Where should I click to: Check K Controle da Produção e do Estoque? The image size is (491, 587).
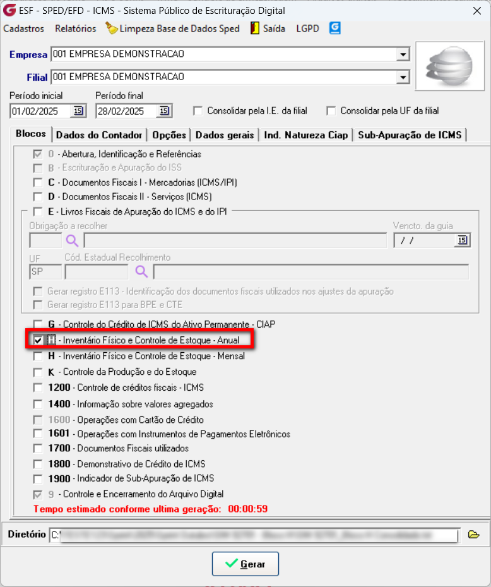[38, 372]
